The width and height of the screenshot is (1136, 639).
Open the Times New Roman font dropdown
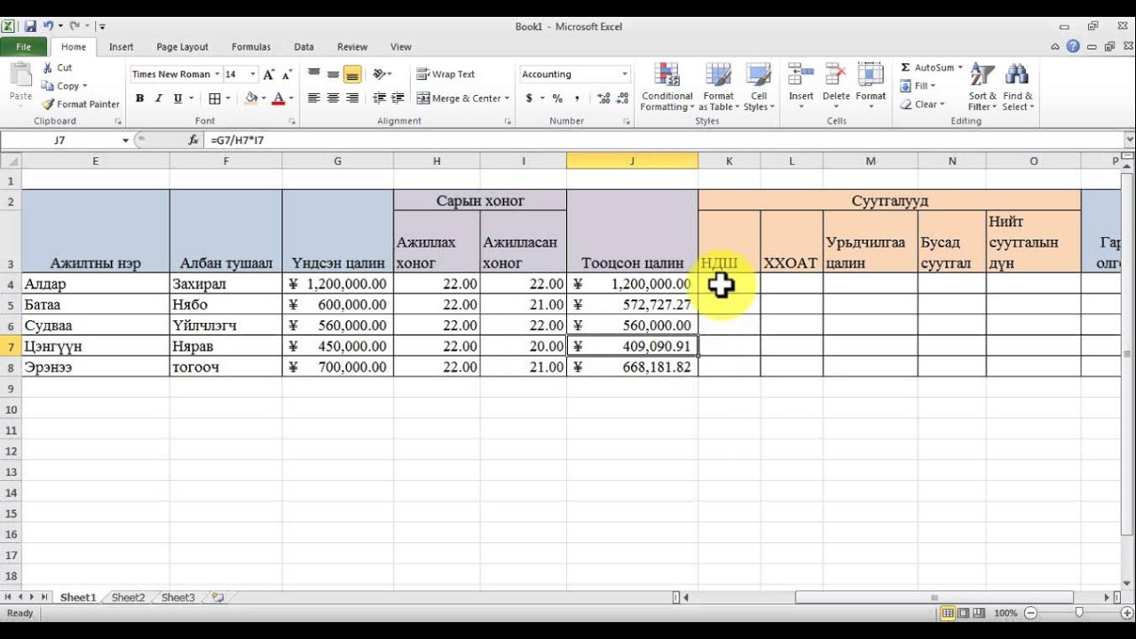pyautogui.click(x=217, y=75)
